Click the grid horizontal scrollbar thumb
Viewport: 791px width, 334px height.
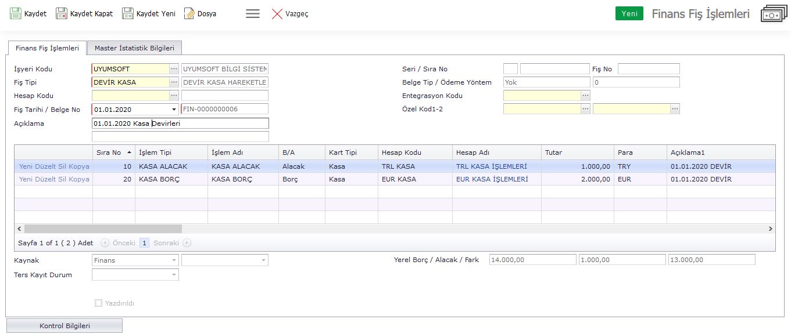coord(103,229)
